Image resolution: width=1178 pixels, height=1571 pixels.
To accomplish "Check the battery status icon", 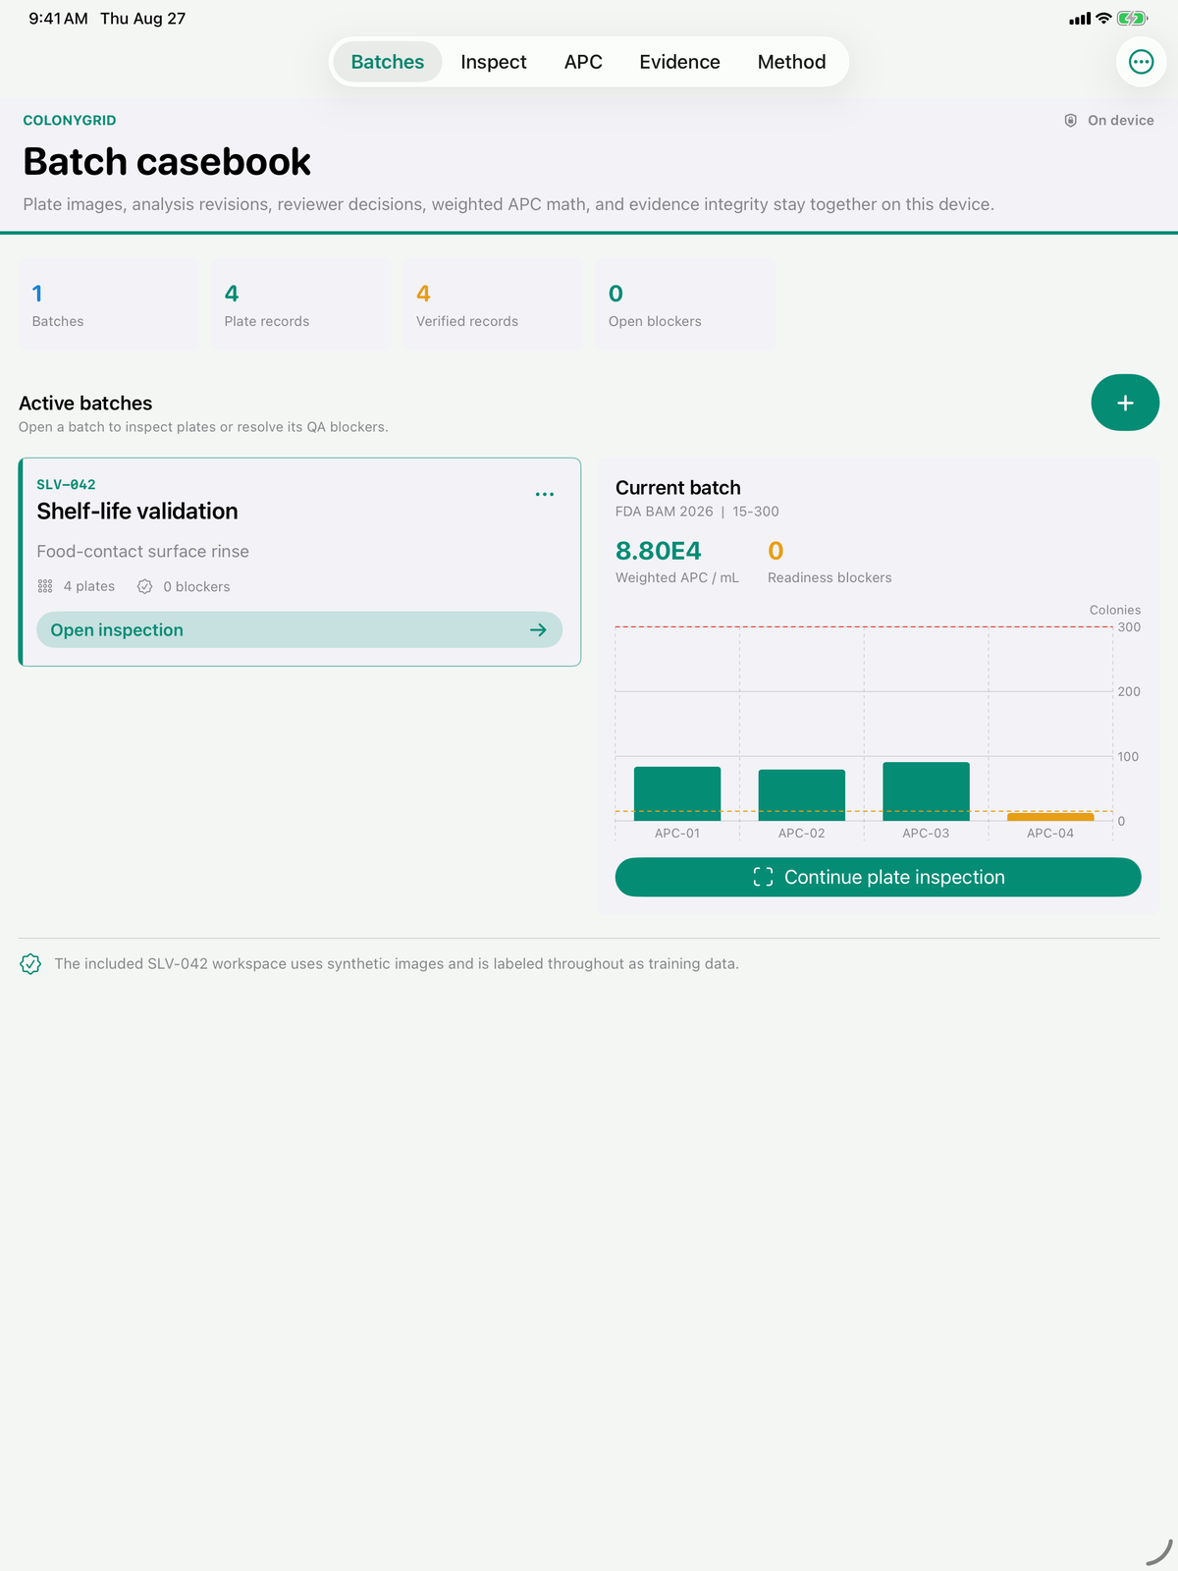I will (1132, 19).
